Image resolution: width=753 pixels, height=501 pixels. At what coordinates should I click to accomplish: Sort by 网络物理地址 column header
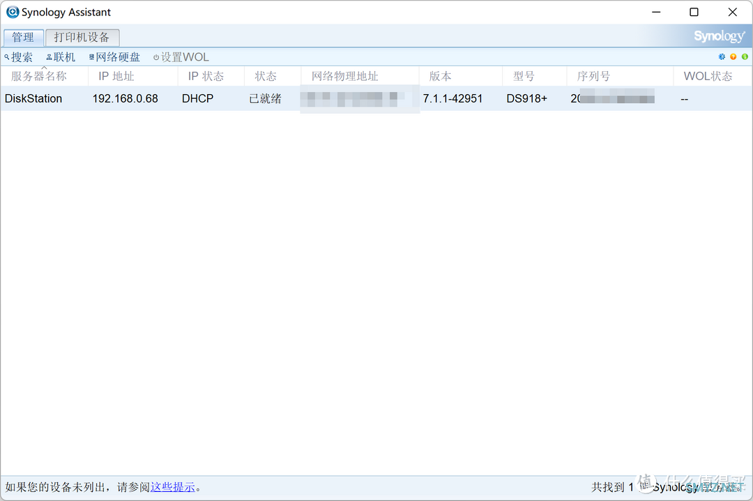(x=360, y=76)
